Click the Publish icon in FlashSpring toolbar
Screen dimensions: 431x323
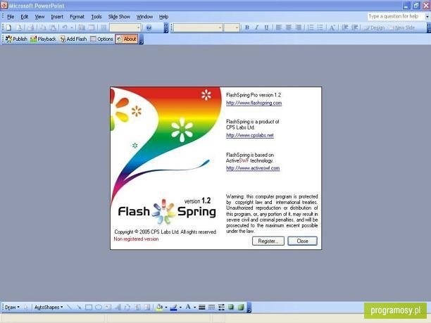[16, 39]
